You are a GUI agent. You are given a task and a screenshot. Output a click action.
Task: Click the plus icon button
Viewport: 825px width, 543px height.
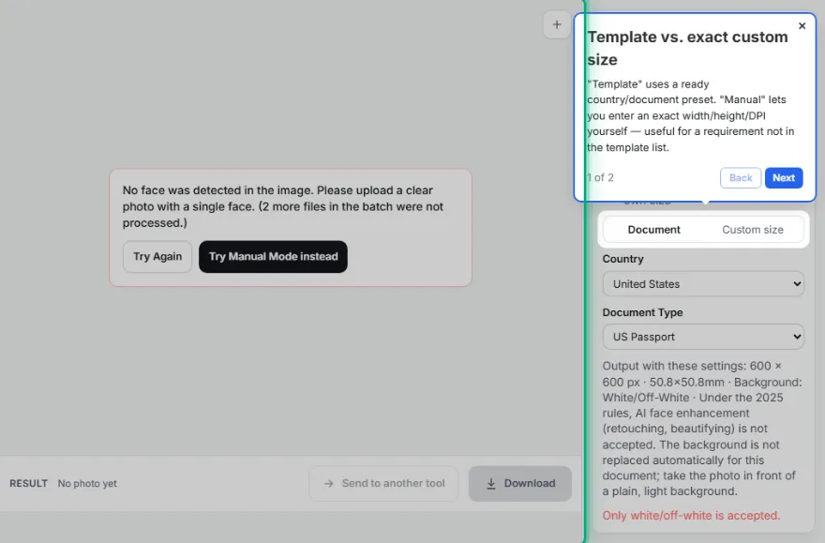pyautogui.click(x=557, y=24)
